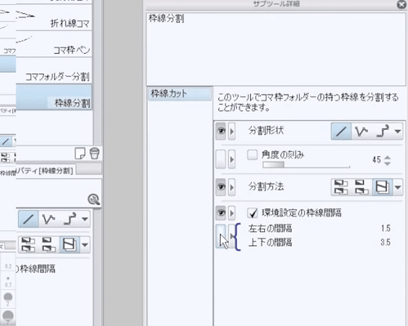This screenshot has height=326, width=408.
Task: Click the 上下の間隔 value 3.5
Action: coord(386,242)
